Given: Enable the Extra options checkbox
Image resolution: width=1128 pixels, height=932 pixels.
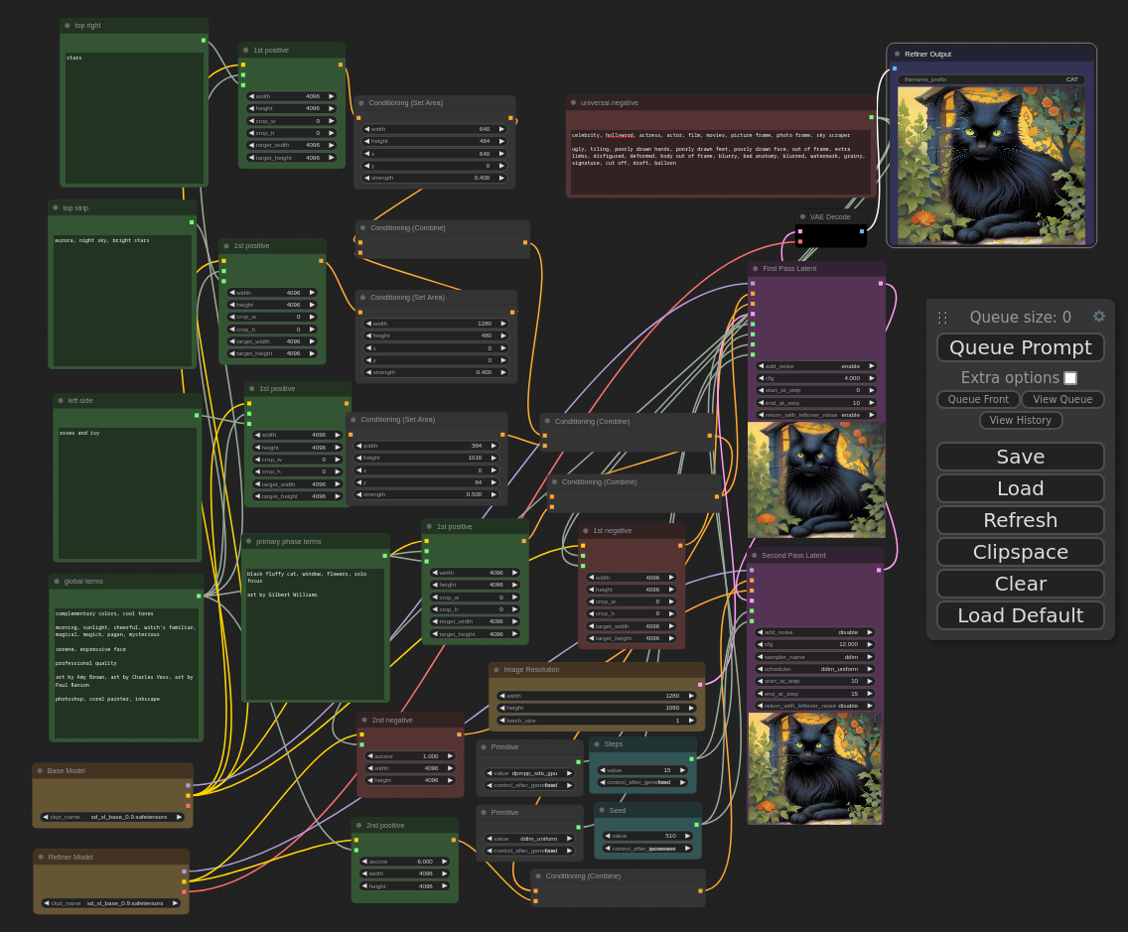Looking at the screenshot, I should click(x=1070, y=378).
